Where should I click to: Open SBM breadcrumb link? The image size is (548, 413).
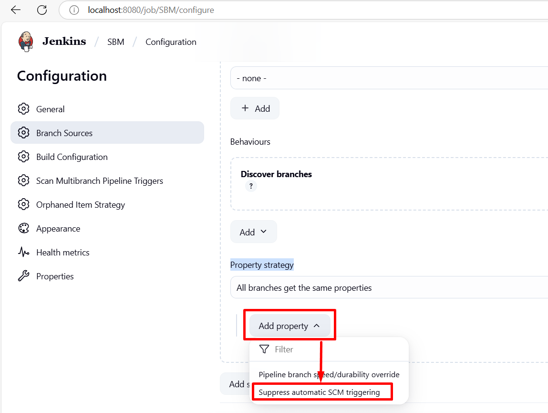(x=115, y=42)
